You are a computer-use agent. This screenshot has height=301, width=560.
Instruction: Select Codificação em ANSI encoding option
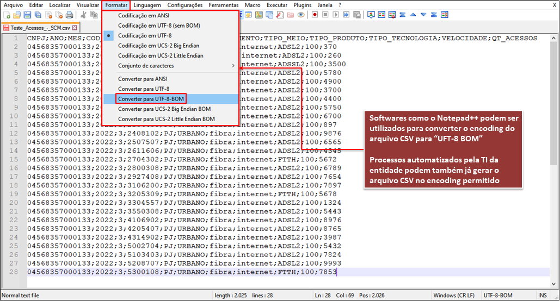pyautogui.click(x=144, y=16)
